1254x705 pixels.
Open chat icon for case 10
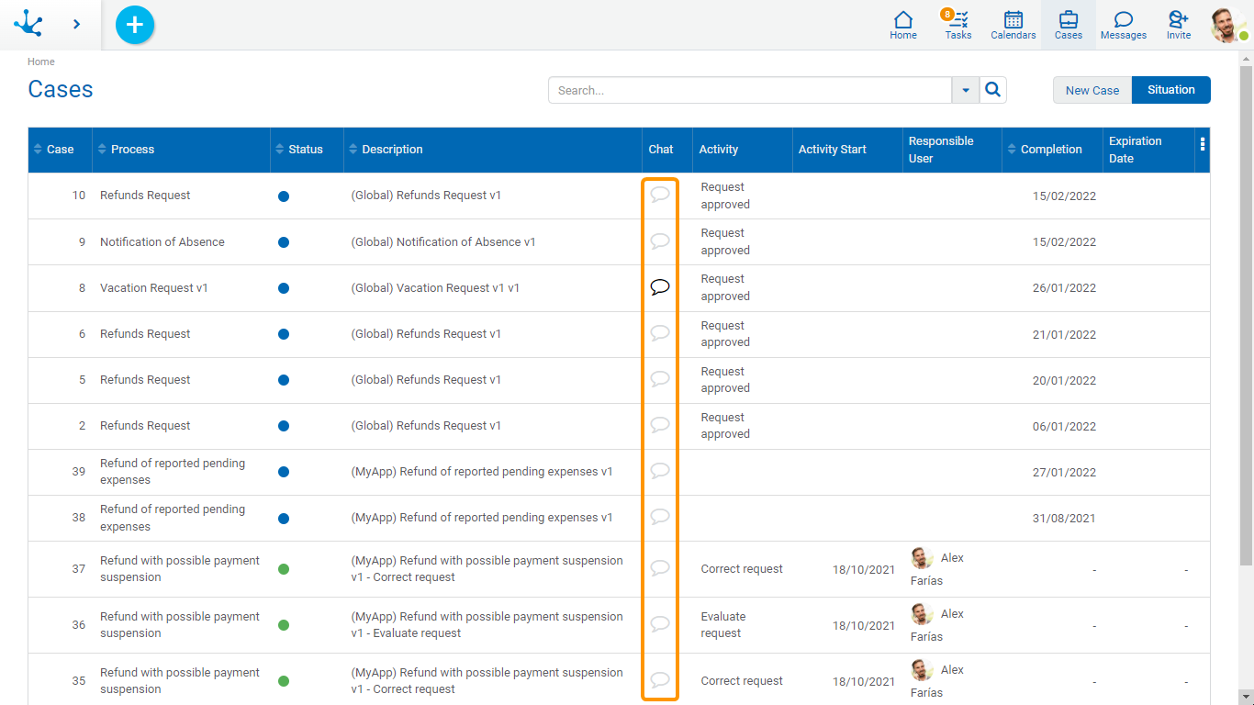coord(659,195)
